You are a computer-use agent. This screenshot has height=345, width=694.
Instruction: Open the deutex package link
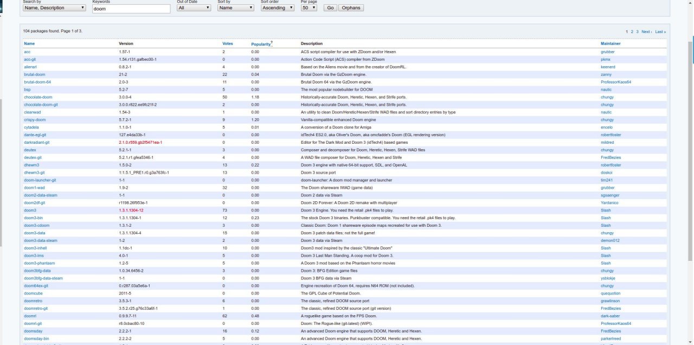(30, 150)
